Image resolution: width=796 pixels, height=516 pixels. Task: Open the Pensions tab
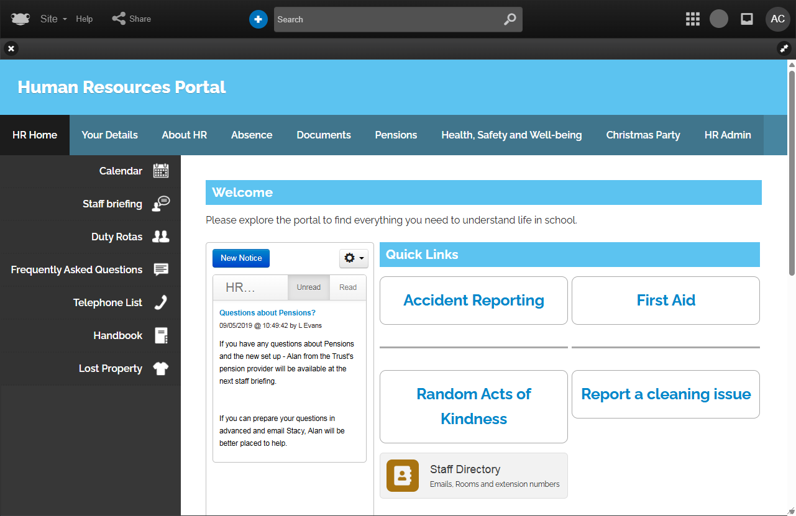(396, 135)
